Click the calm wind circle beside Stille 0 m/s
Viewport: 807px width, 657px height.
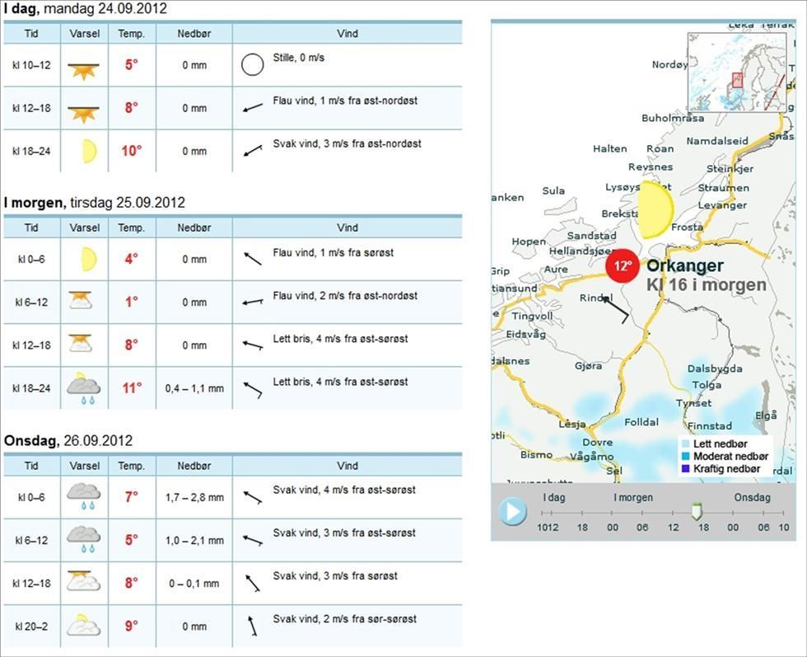(x=253, y=63)
